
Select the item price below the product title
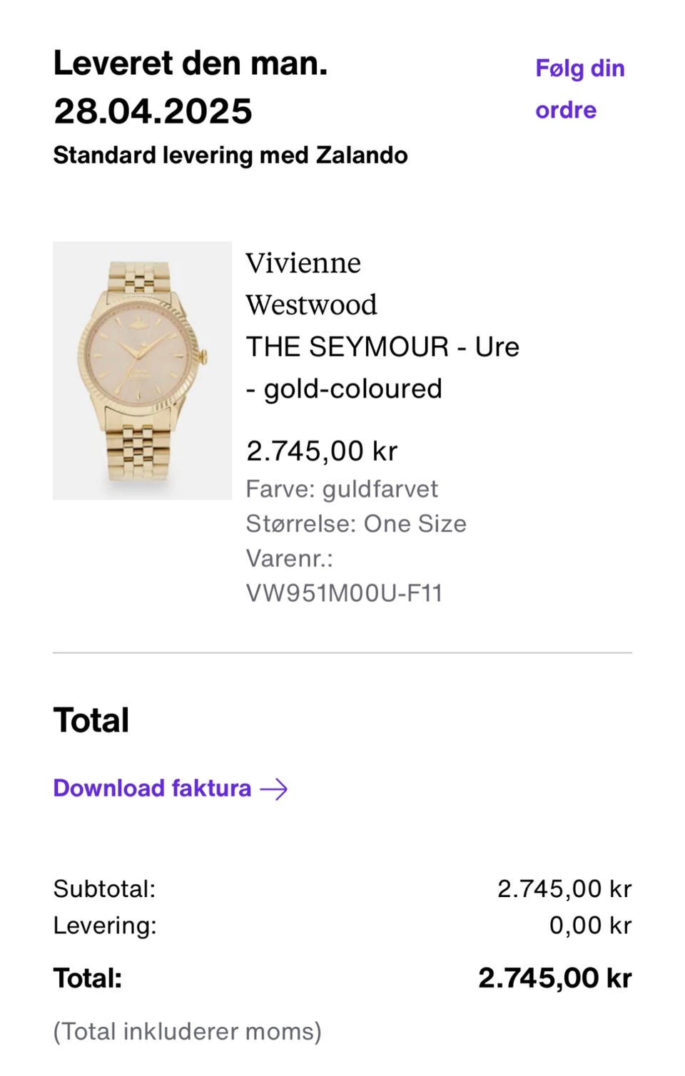pos(321,451)
